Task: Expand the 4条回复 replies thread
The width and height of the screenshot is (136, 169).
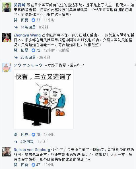Action: [27, 142]
